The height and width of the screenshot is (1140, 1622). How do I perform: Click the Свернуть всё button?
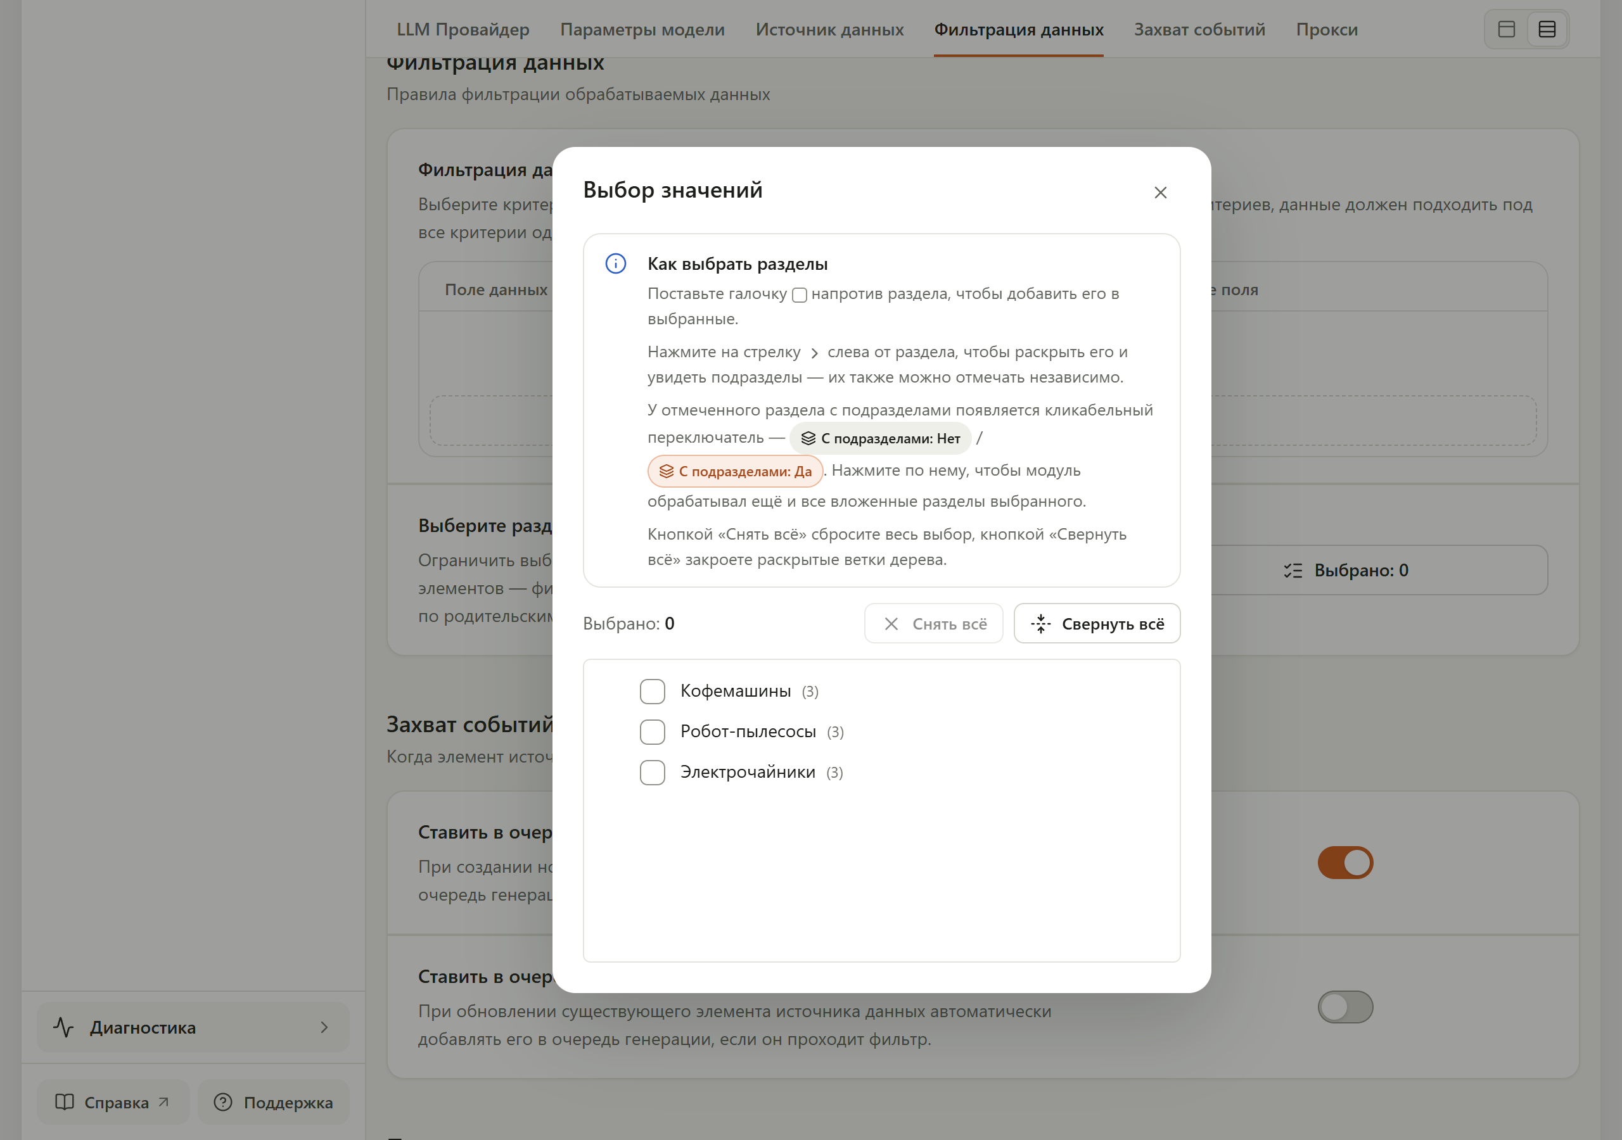tap(1096, 624)
